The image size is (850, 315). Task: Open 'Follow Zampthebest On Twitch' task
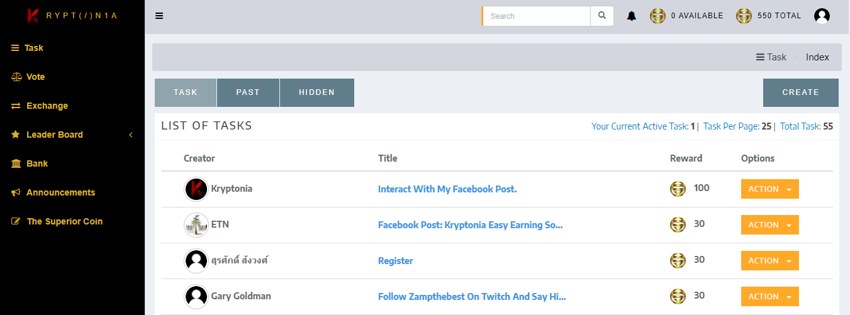[472, 296]
